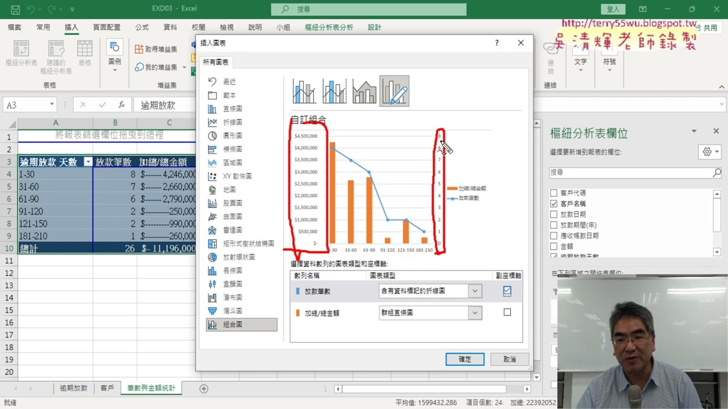Check the 放款日期 field
The image size is (728, 409).
(x=553, y=214)
